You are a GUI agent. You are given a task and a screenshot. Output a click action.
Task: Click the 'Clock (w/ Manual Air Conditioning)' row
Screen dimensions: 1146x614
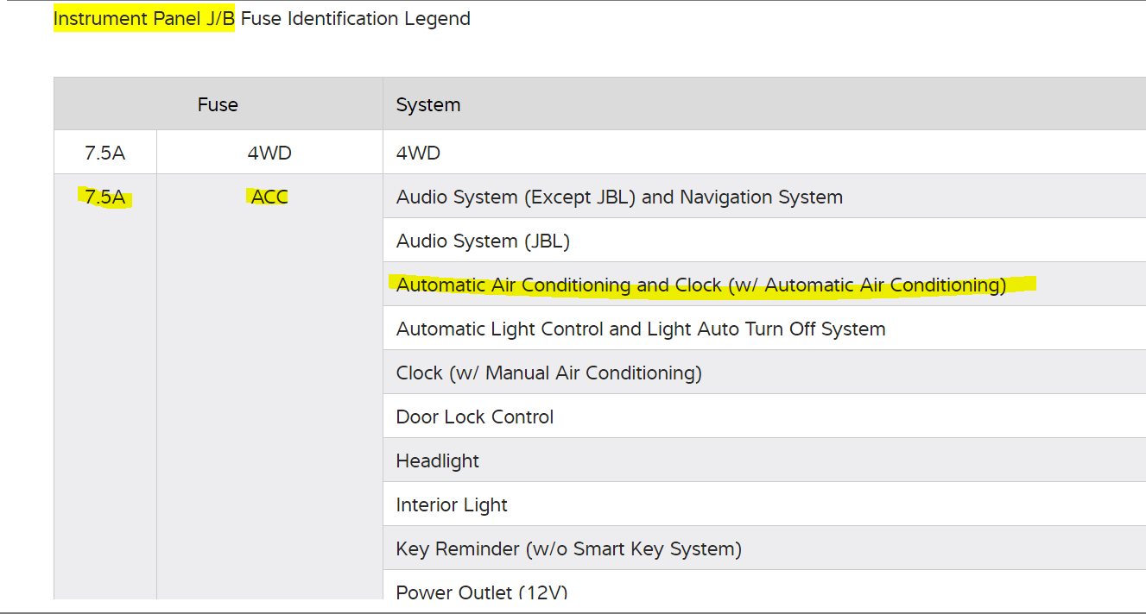coord(548,373)
